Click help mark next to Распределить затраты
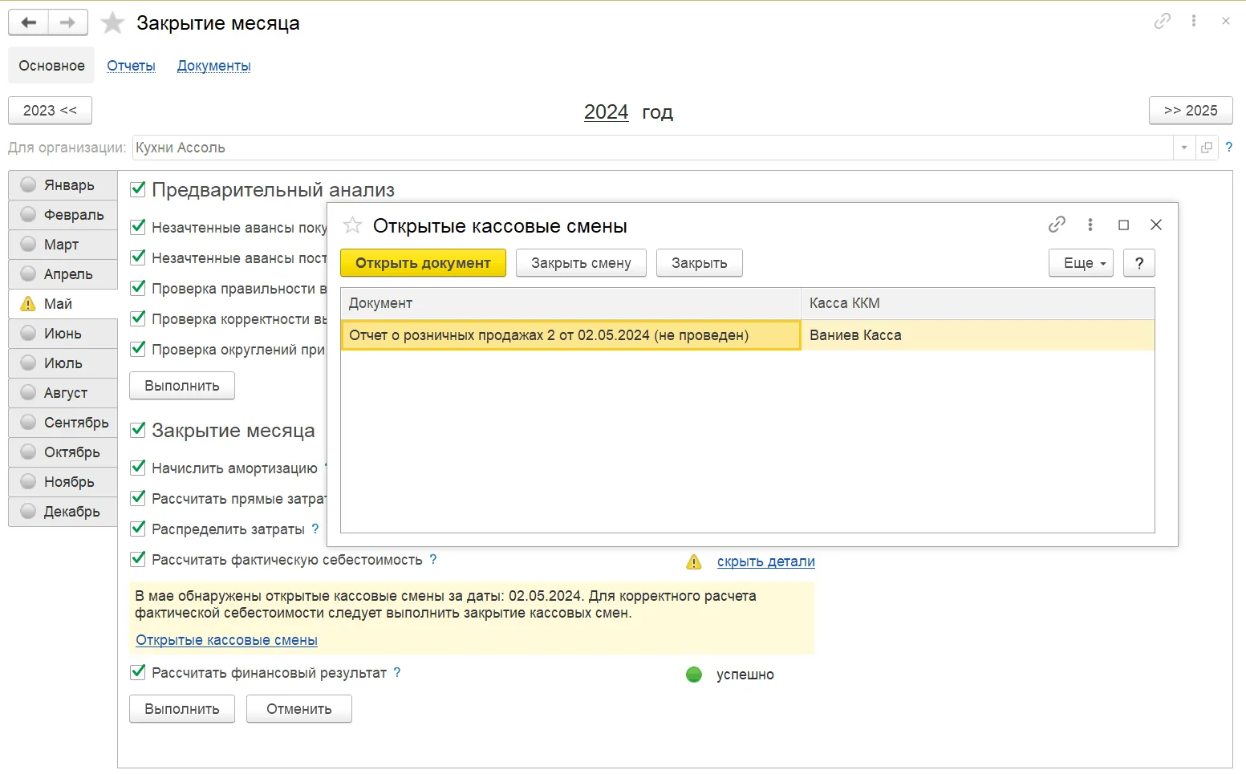1246x774 pixels. [x=315, y=529]
